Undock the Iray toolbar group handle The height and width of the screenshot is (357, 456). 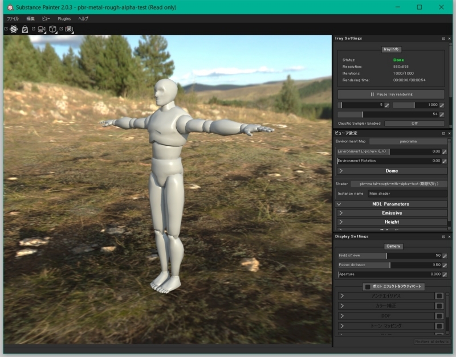(x=61, y=28)
